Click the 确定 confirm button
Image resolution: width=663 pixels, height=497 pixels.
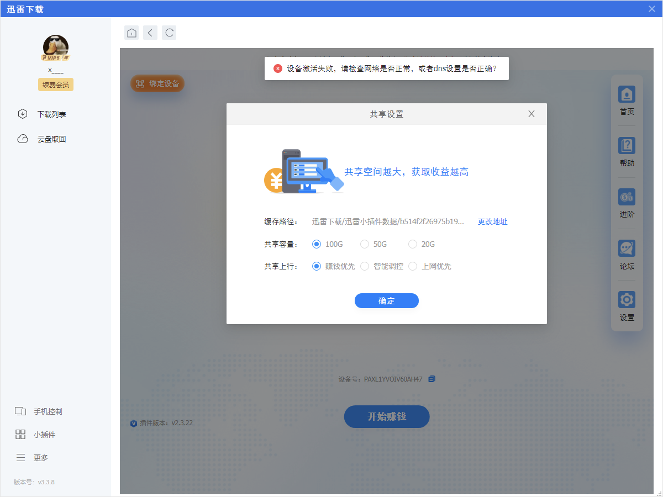pos(387,301)
